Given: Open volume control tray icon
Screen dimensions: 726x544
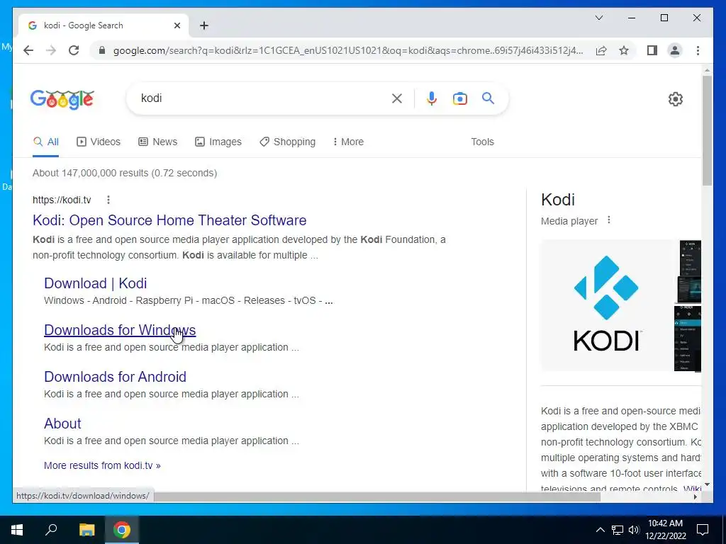Looking at the screenshot, I should pos(634,530).
